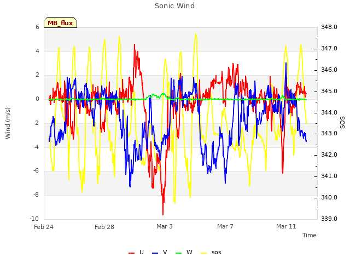Click the Feb 28 date tick label
350x263 pixels.
104,227
